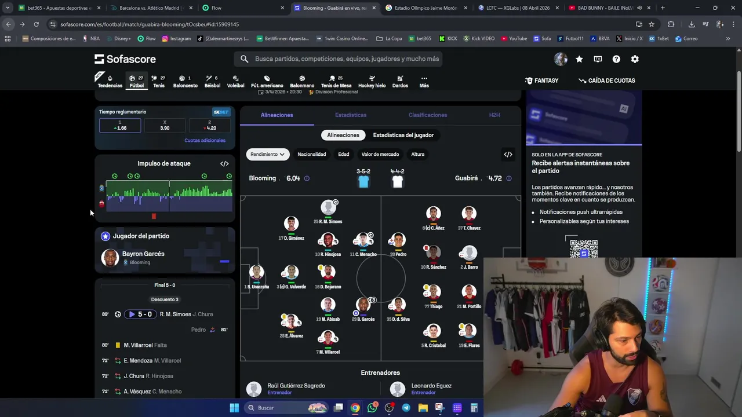Image resolution: width=742 pixels, height=417 pixels.
Task: Select Fút. americano sport icon
Action: coord(267,82)
